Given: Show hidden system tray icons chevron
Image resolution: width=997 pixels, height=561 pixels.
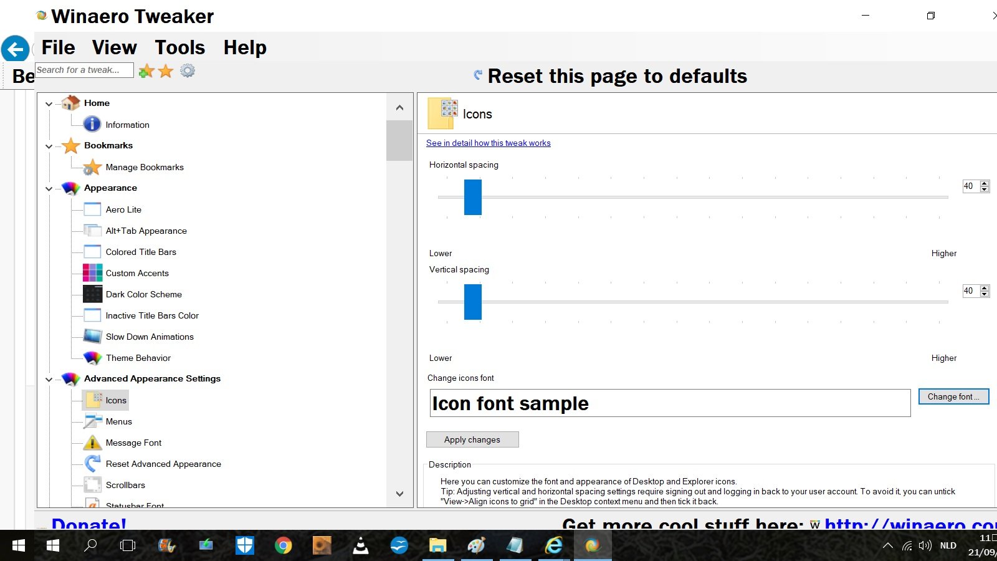Looking at the screenshot, I should tap(887, 546).
